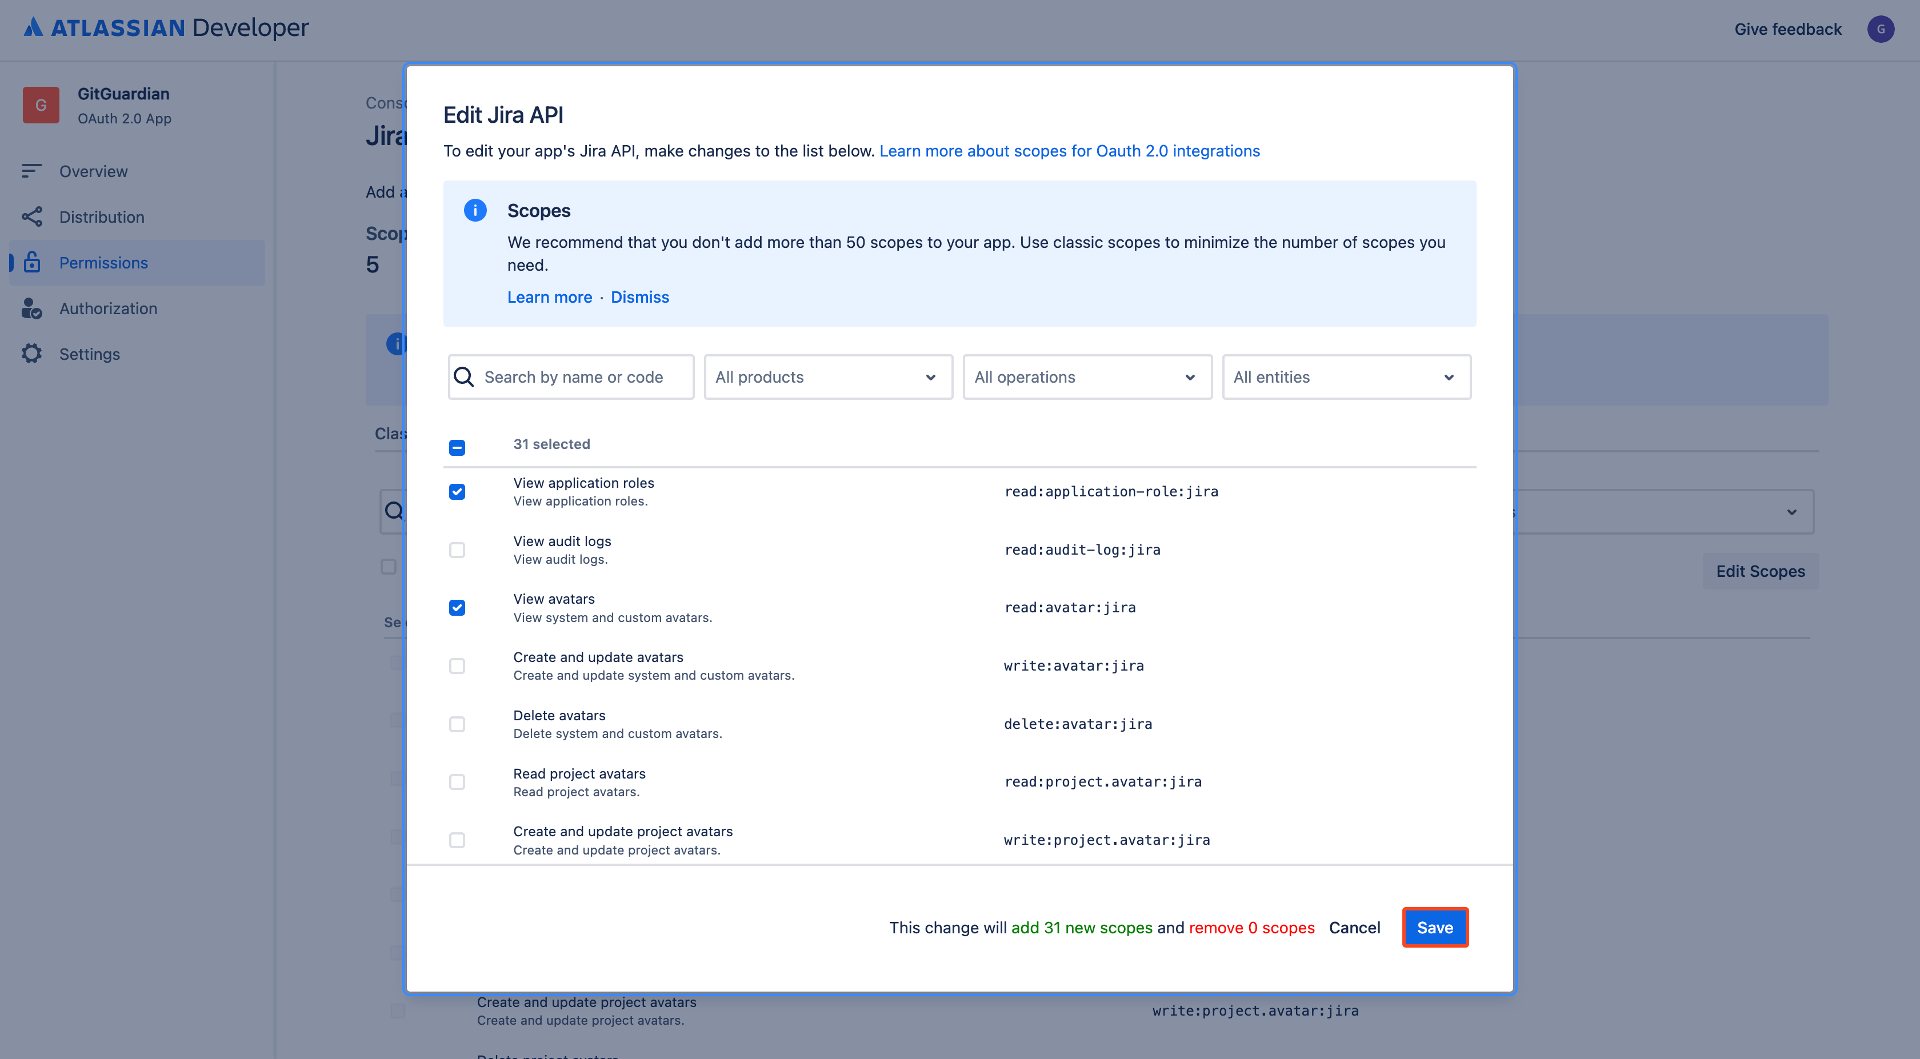The image size is (1920, 1059).
Task: Click write:project.avatar:jira code in the dialog
Action: (x=1107, y=840)
